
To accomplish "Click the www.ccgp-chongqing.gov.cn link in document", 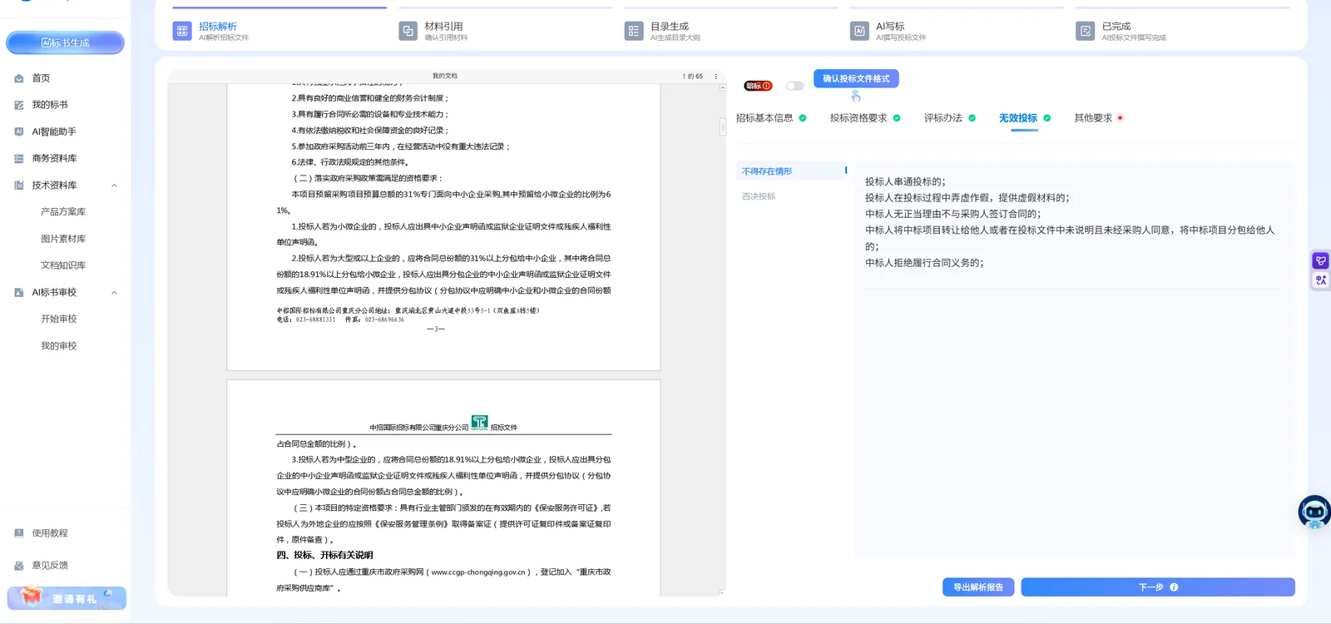I will [x=477, y=572].
